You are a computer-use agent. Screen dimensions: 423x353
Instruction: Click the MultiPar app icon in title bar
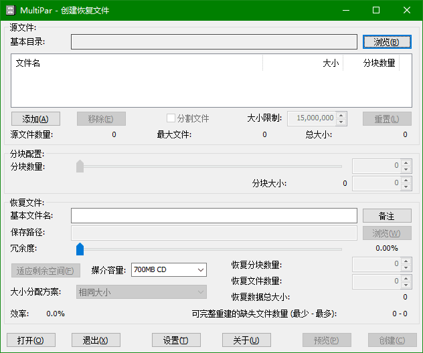10,10
